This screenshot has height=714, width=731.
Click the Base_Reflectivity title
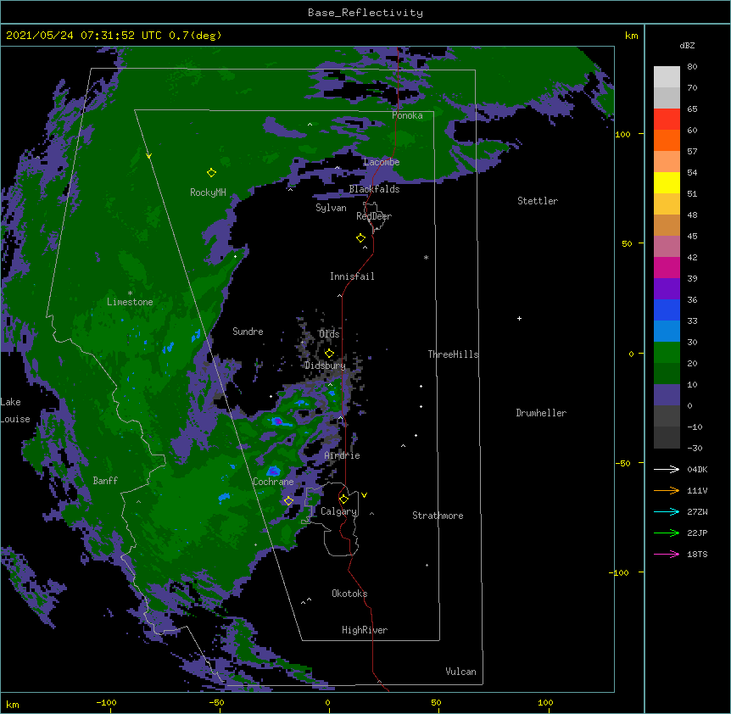point(365,13)
